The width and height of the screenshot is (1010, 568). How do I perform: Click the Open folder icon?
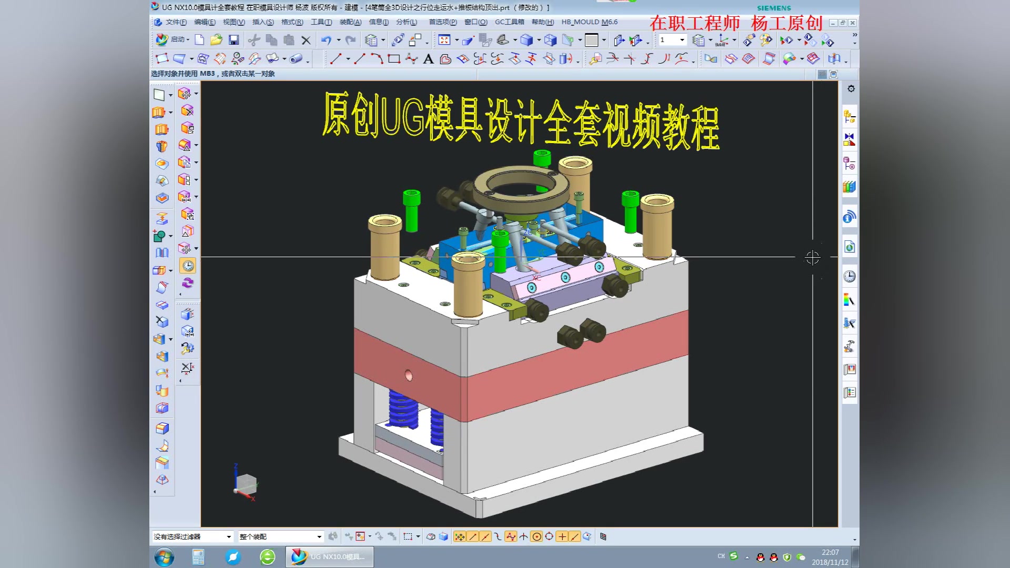(x=216, y=40)
